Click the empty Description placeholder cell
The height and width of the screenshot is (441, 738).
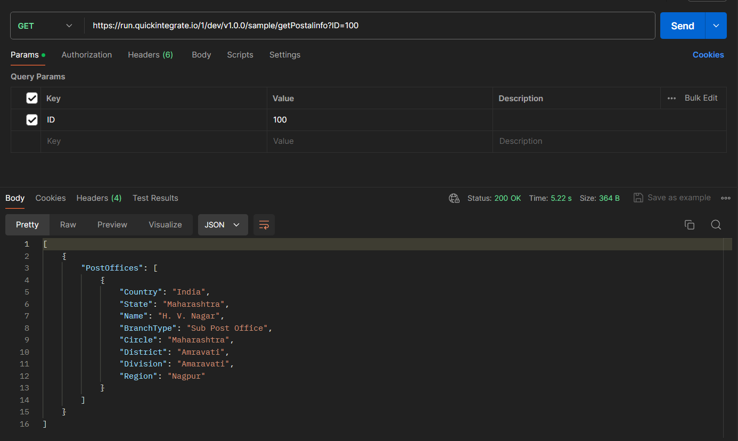[610, 141]
